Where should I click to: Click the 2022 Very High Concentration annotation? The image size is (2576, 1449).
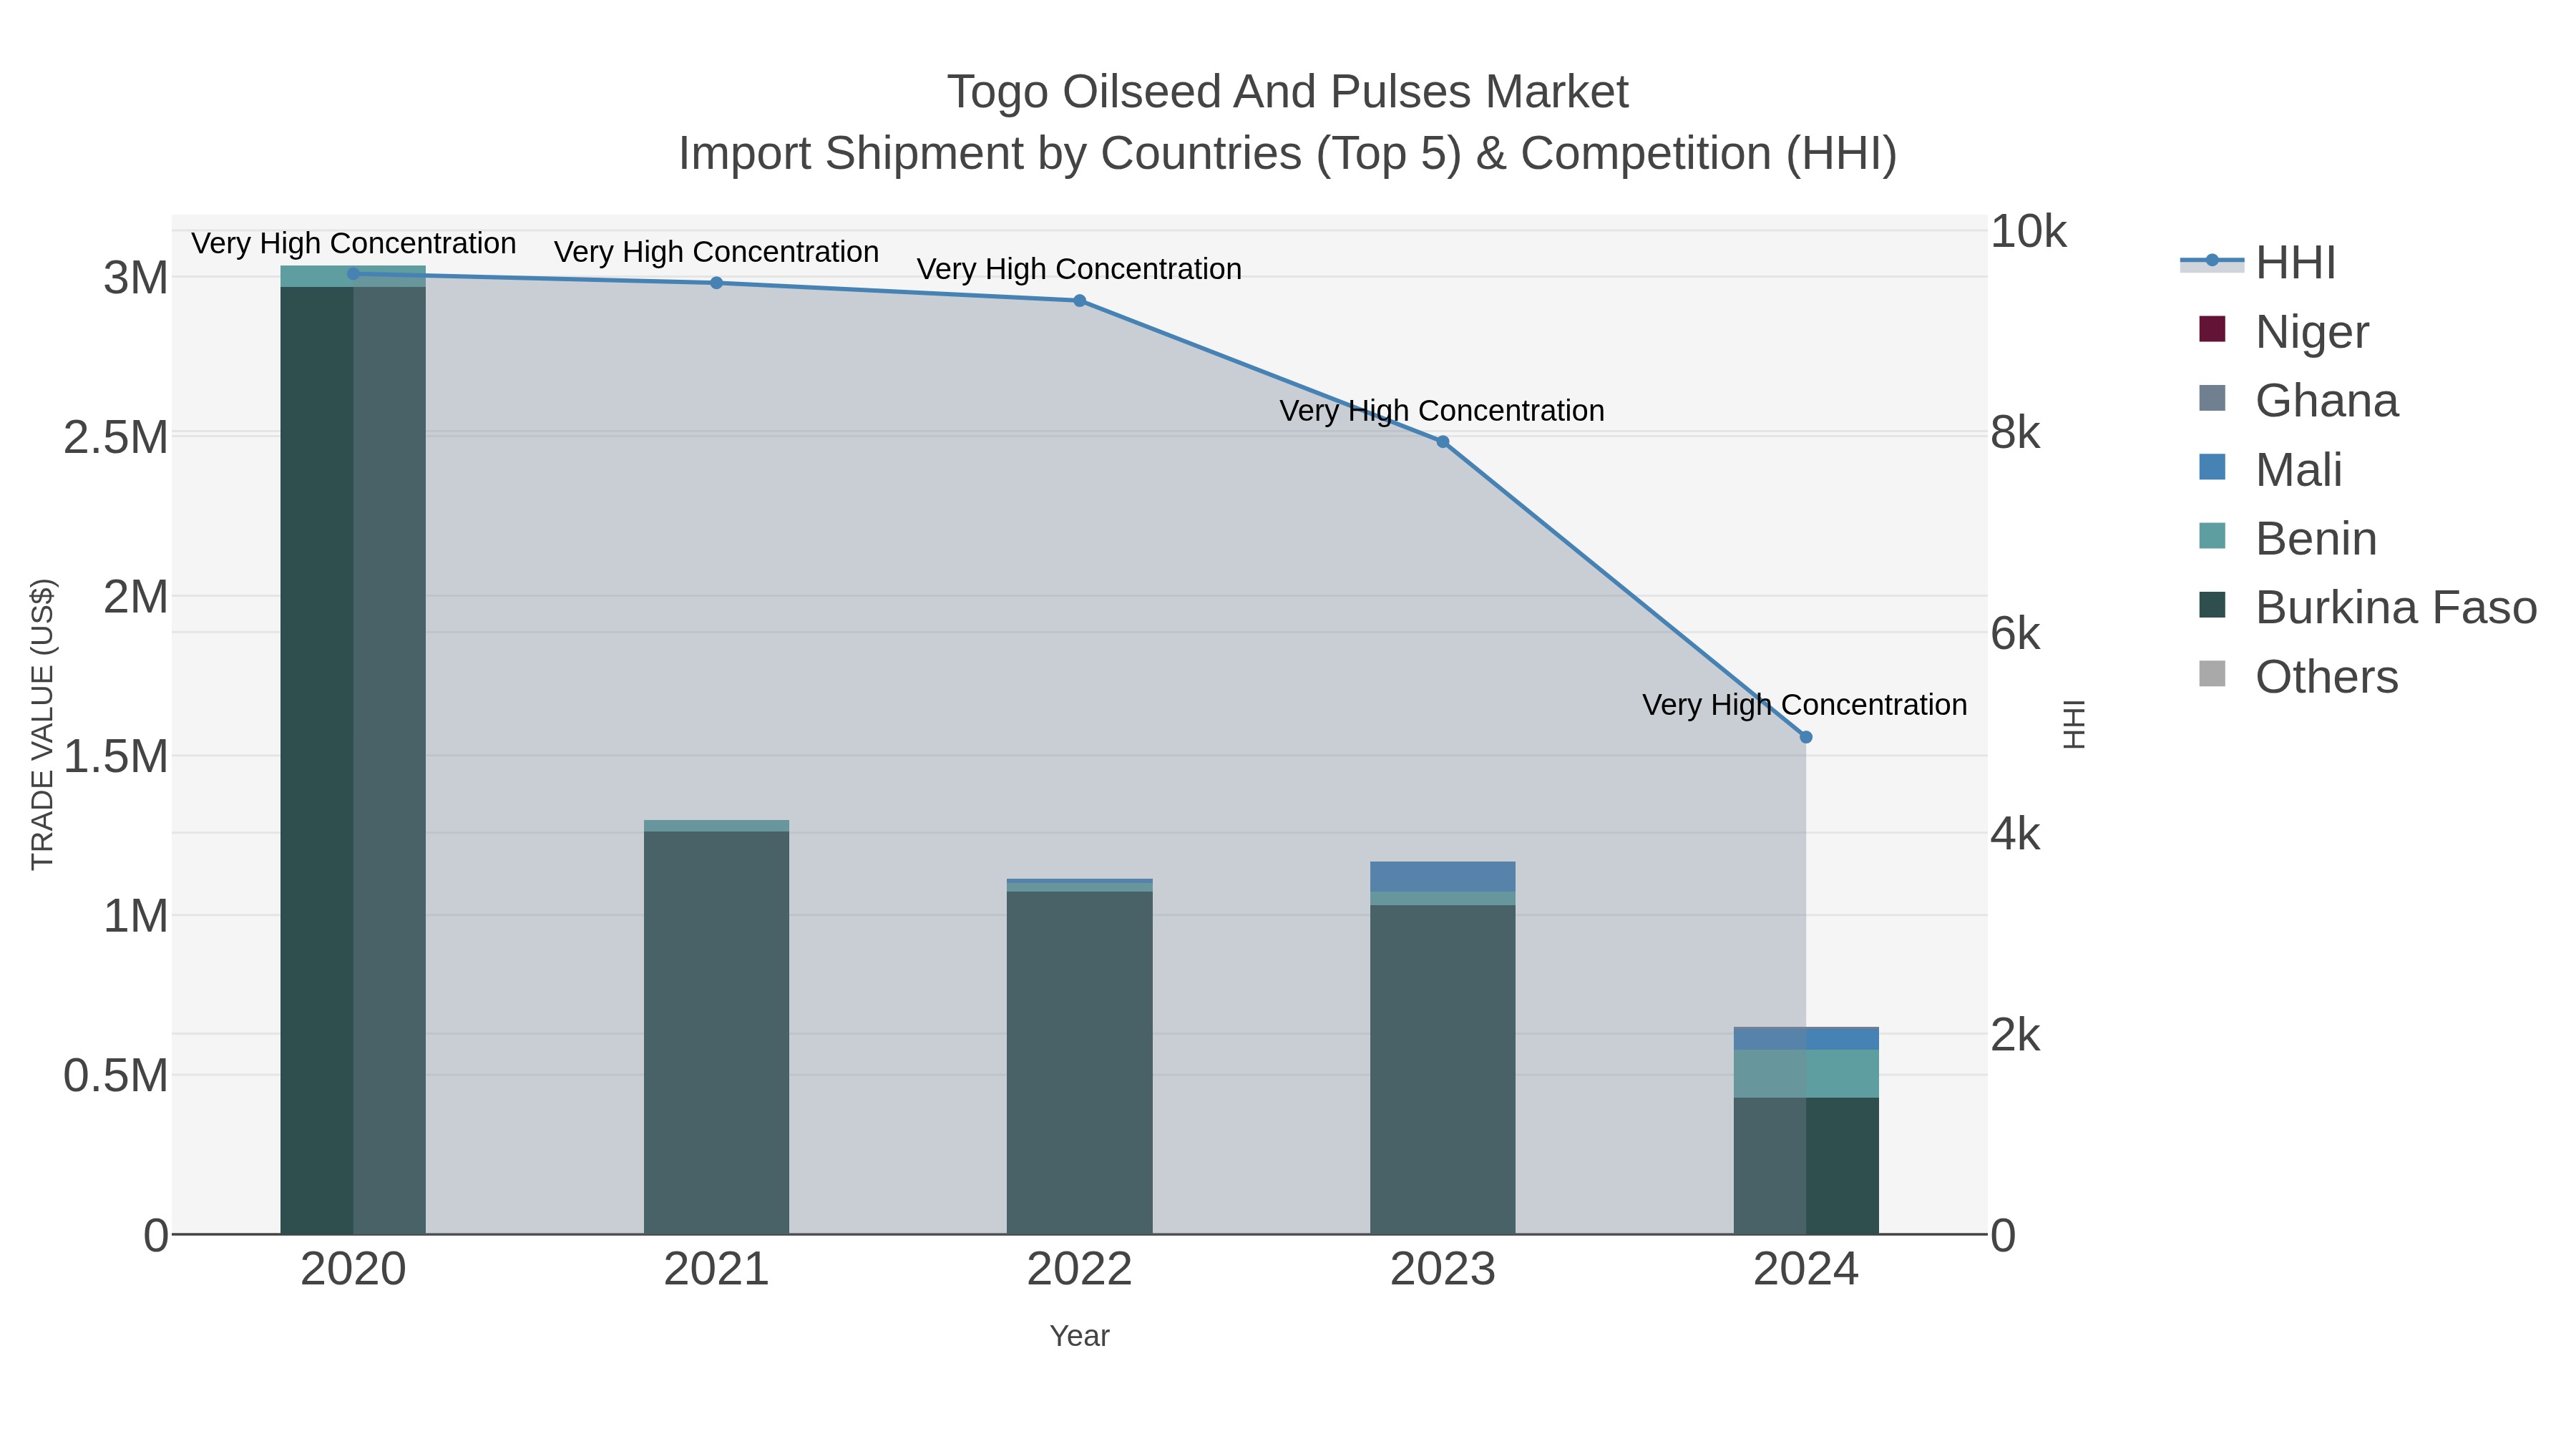coord(1080,269)
